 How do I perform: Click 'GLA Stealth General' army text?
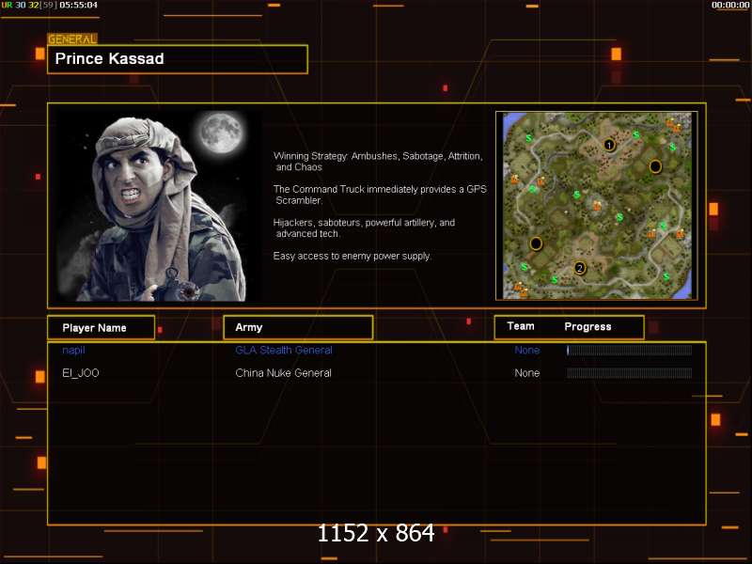pos(284,350)
